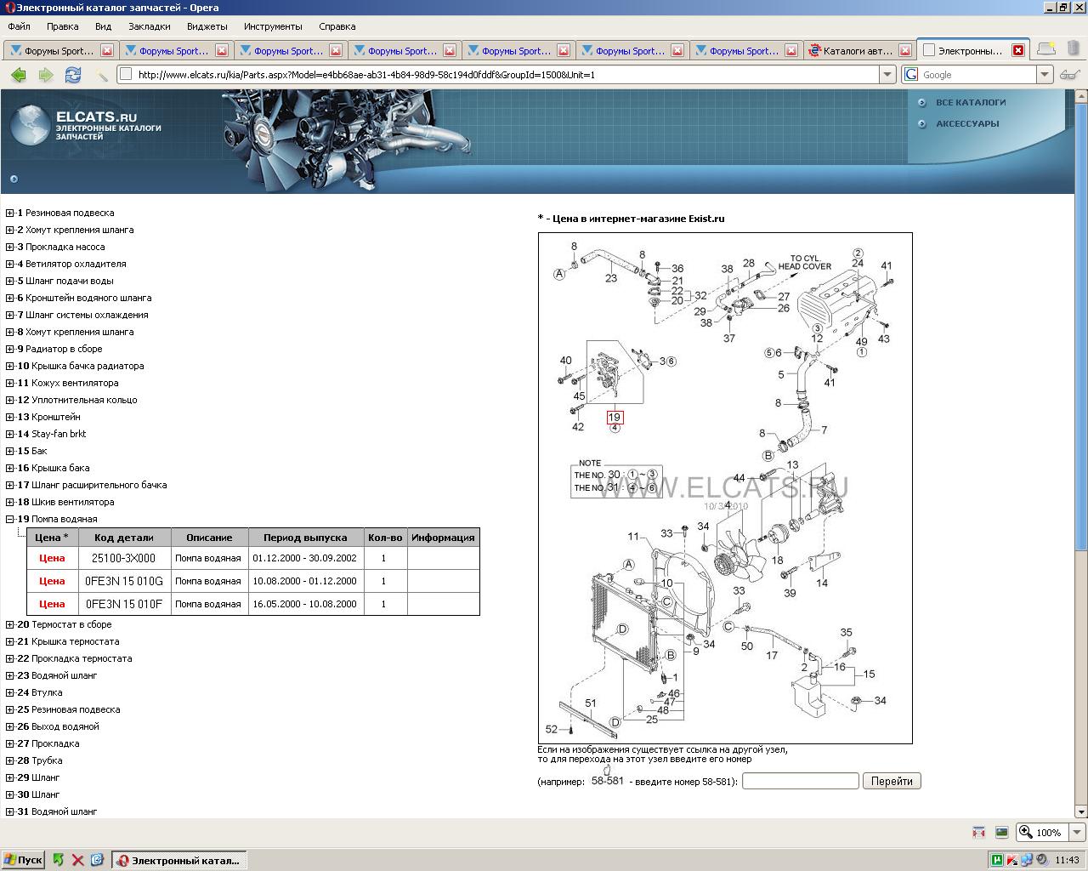Click Цена link for part 25100-3X000

point(52,558)
